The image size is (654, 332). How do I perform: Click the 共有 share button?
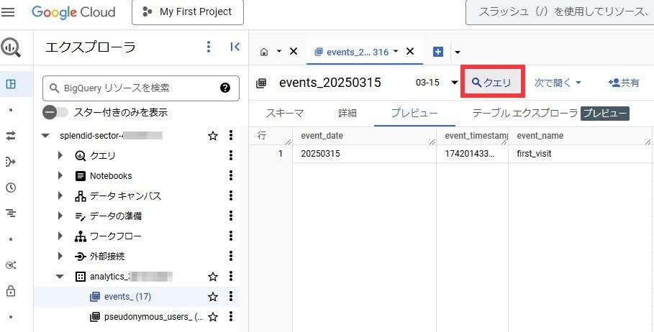(624, 83)
